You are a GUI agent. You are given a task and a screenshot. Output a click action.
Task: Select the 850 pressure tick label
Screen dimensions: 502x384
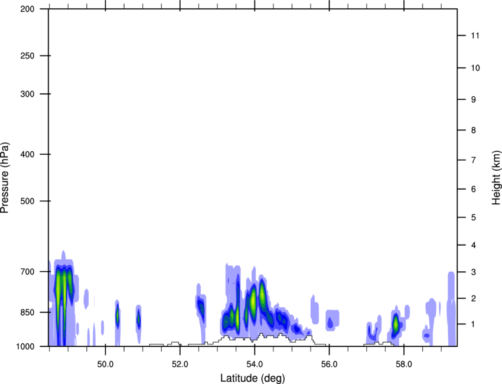point(27,313)
